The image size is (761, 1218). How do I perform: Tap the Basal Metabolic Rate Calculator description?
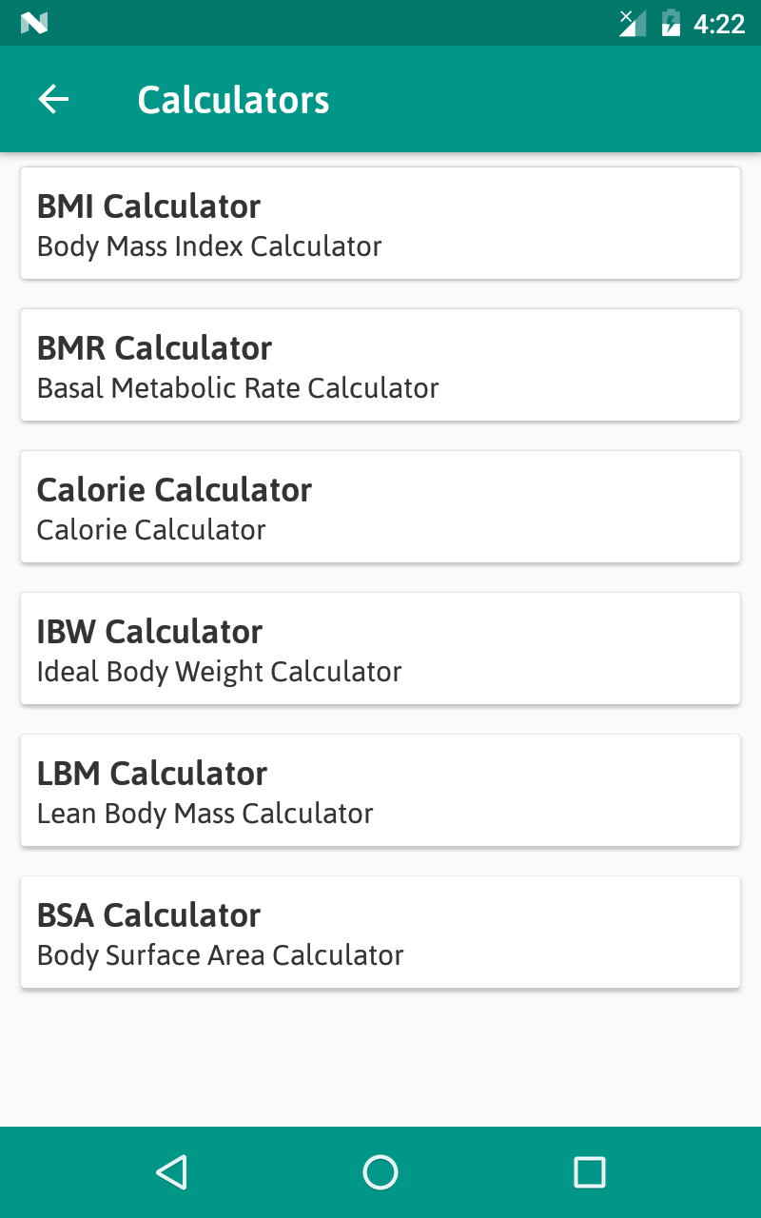tap(238, 388)
